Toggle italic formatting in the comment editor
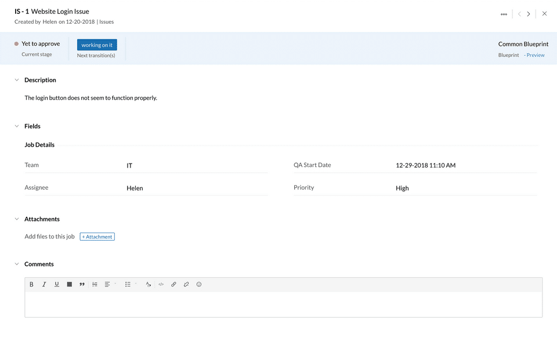Image resolution: width=557 pixels, height=341 pixels. (44, 284)
